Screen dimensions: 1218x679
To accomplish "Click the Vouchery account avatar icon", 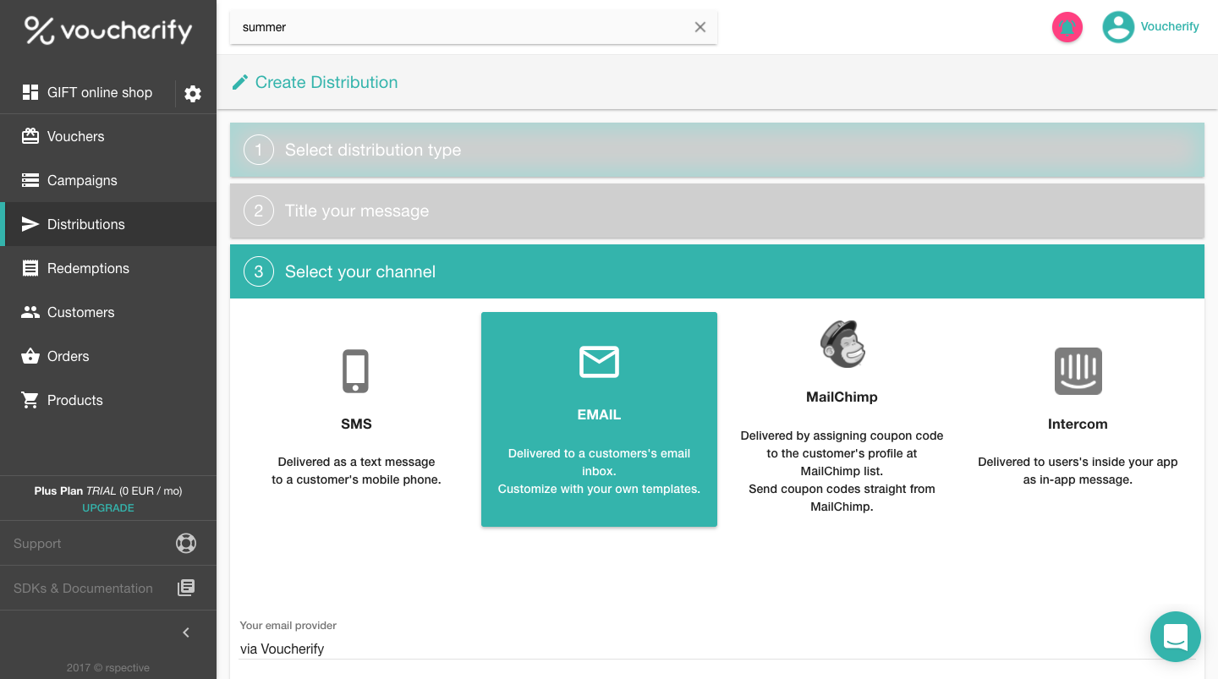I will [x=1117, y=27].
